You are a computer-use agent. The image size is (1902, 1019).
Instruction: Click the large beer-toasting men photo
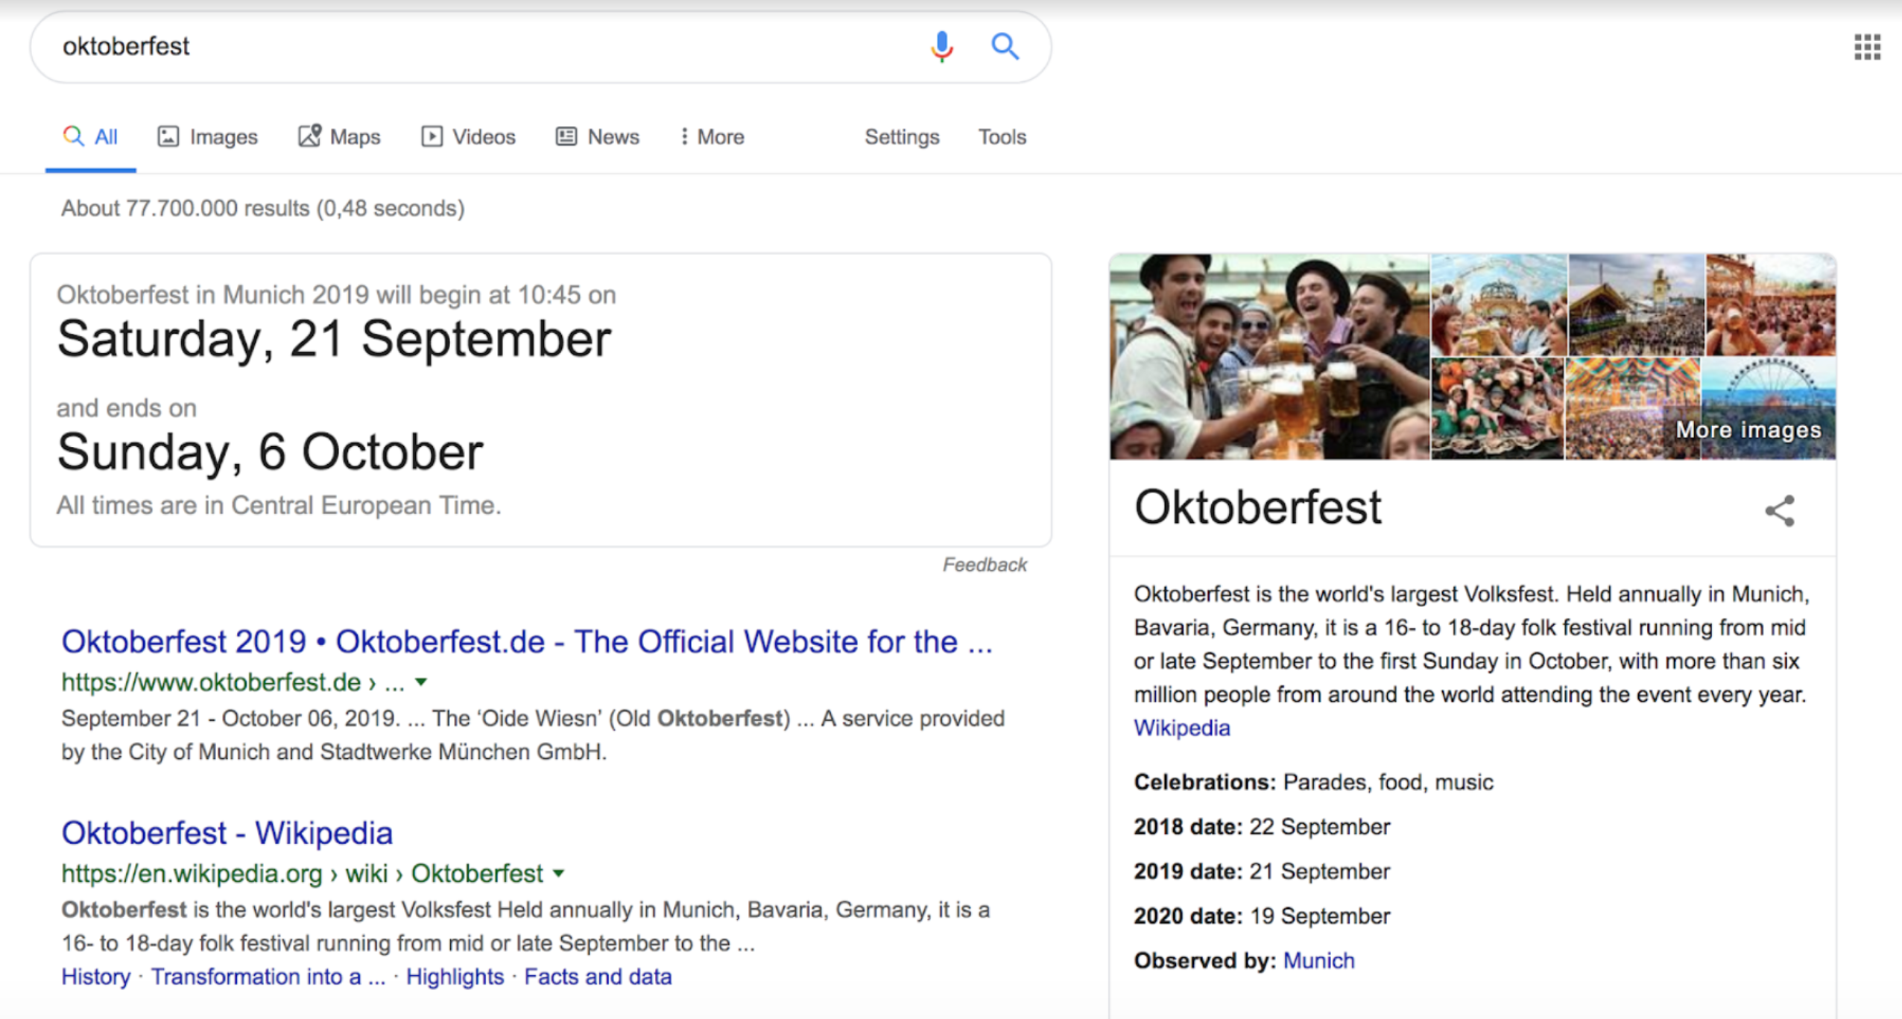(x=1269, y=356)
